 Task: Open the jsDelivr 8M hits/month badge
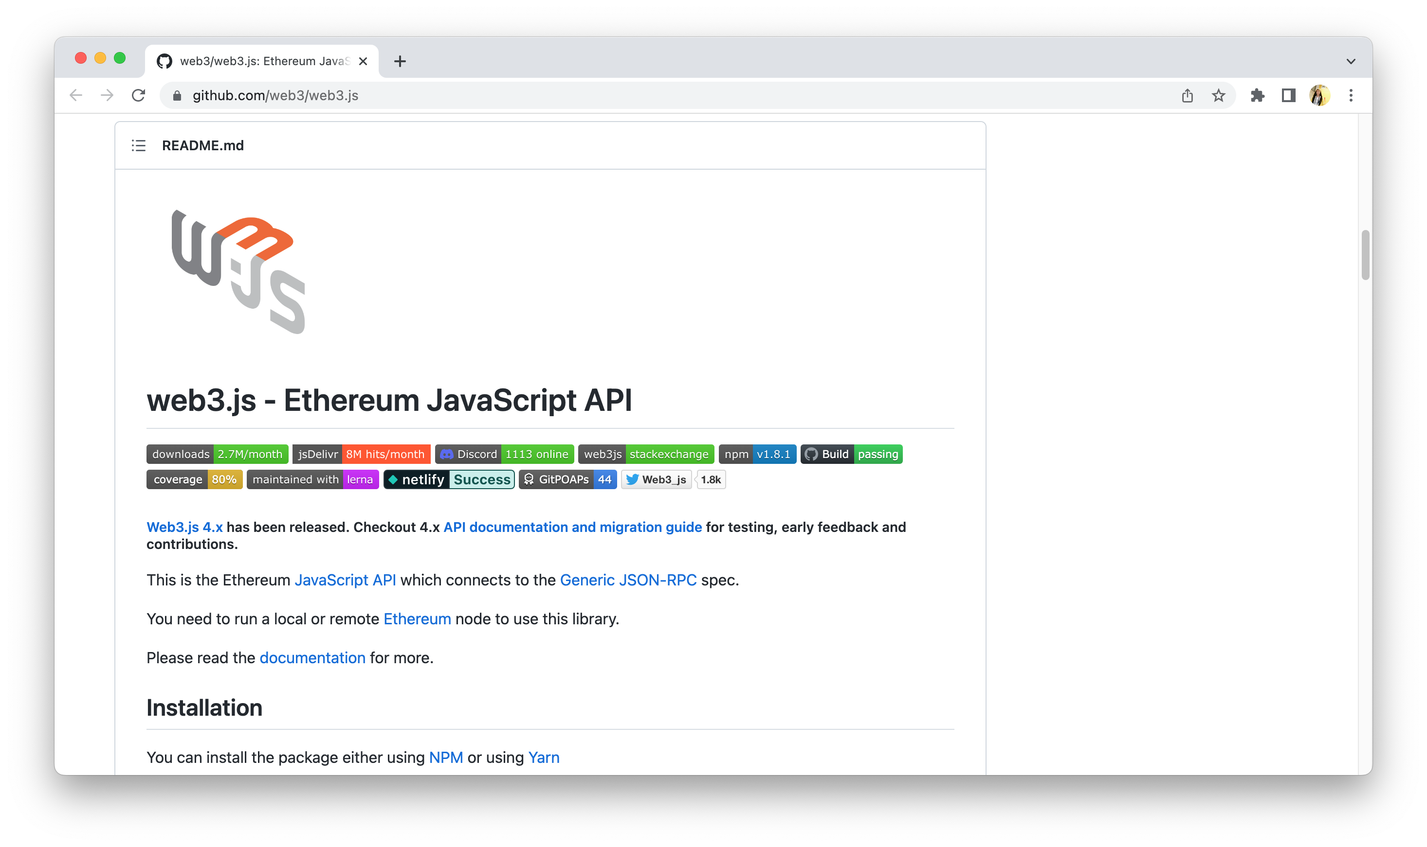(x=361, y=454)
